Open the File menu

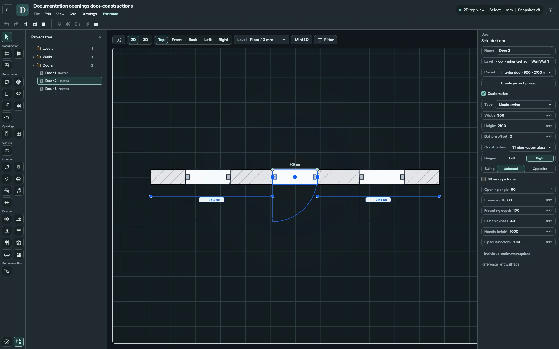click(x=37, y=14)
